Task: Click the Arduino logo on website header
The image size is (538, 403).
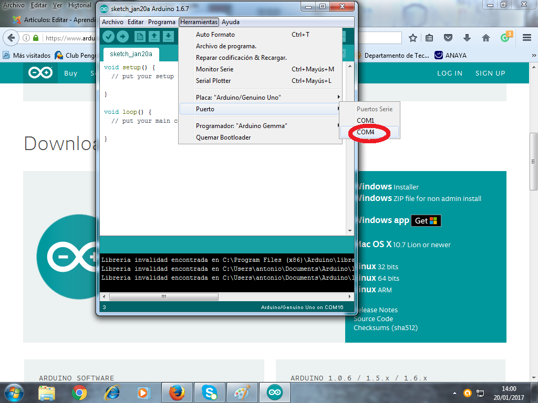Action: pyautogui.click(x=40, y=72)
